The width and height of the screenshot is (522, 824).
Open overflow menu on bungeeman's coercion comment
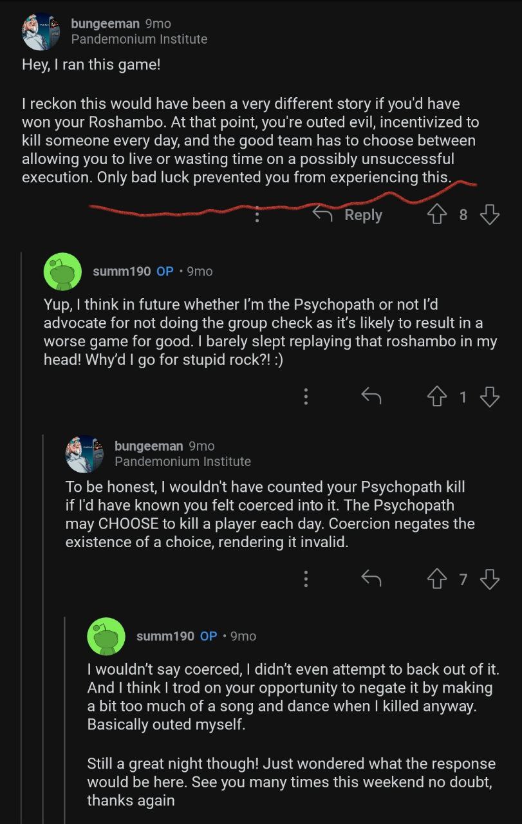[x=306, y=579]
